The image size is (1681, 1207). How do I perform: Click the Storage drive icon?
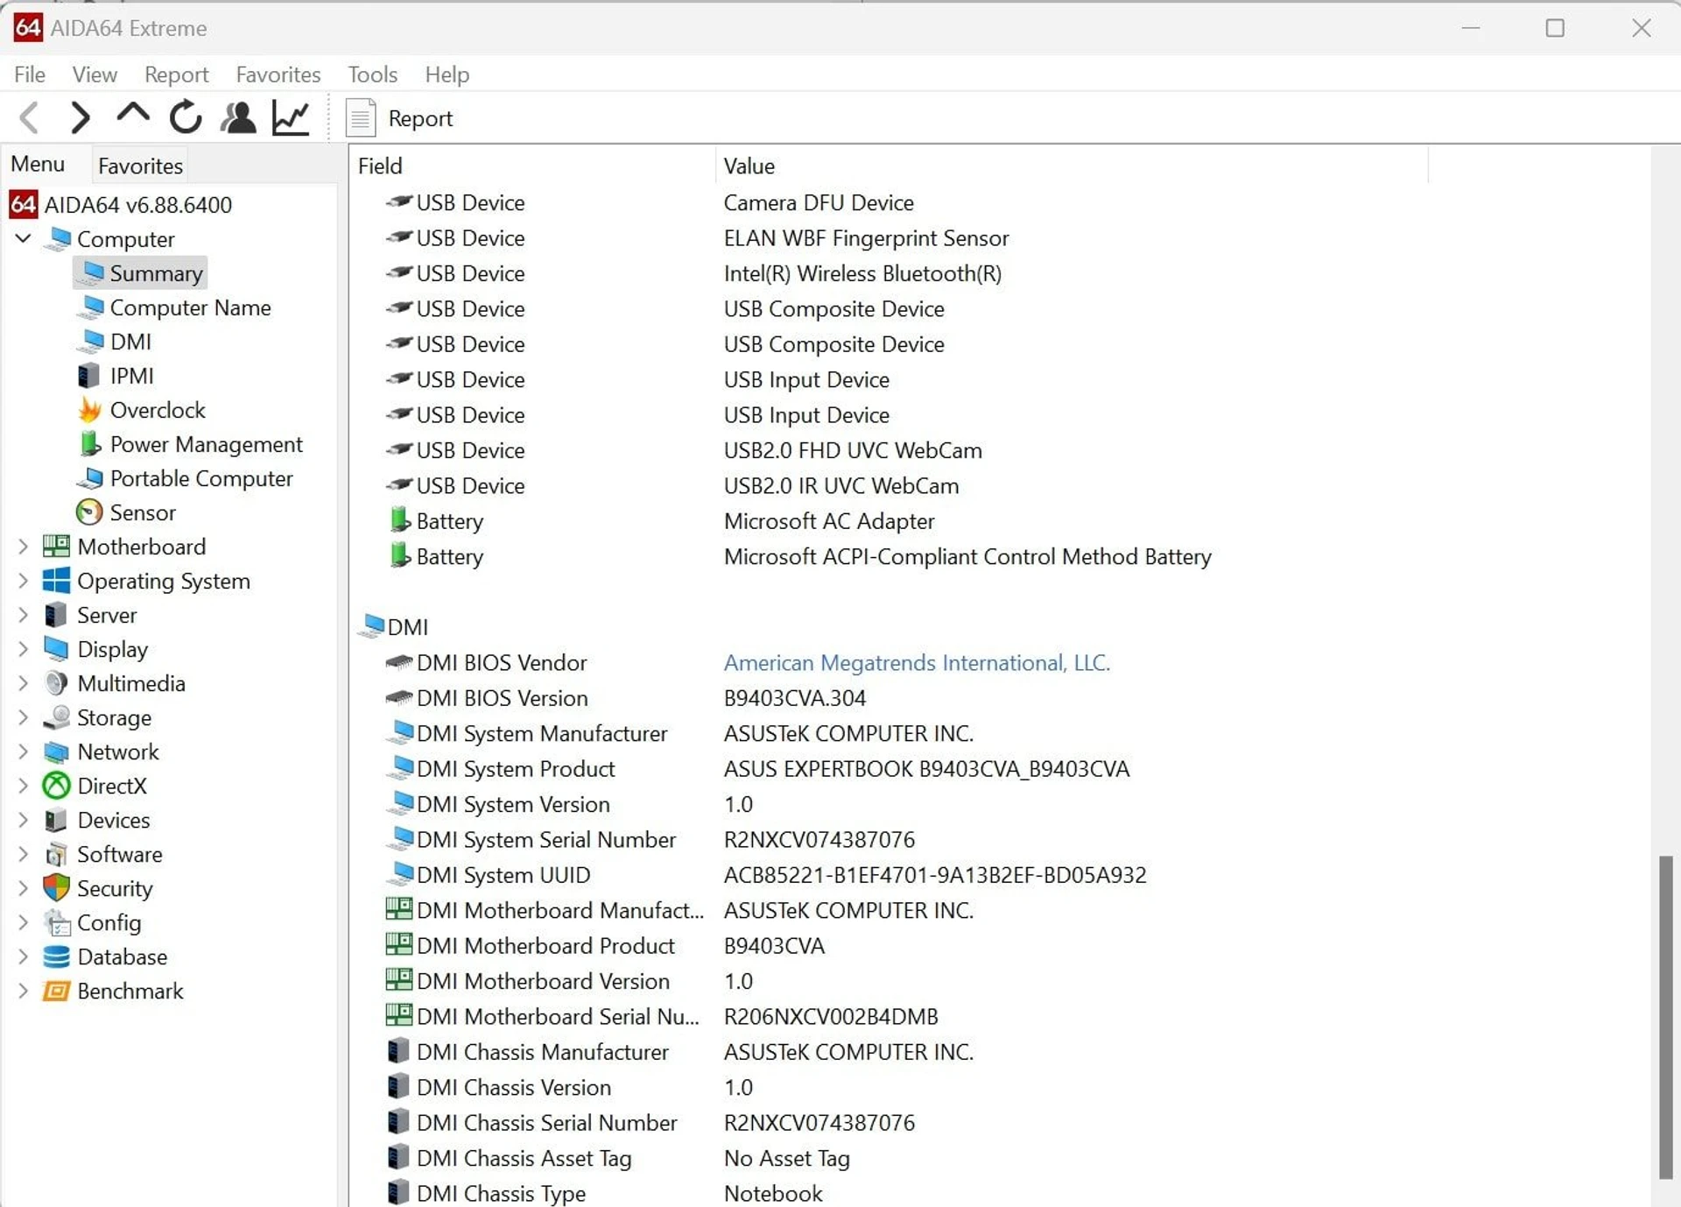coord(56,717)
